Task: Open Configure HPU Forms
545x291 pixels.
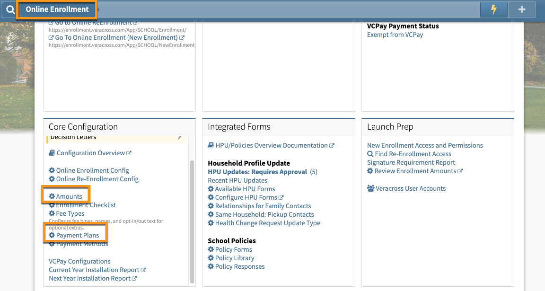Action: point(246,197)
